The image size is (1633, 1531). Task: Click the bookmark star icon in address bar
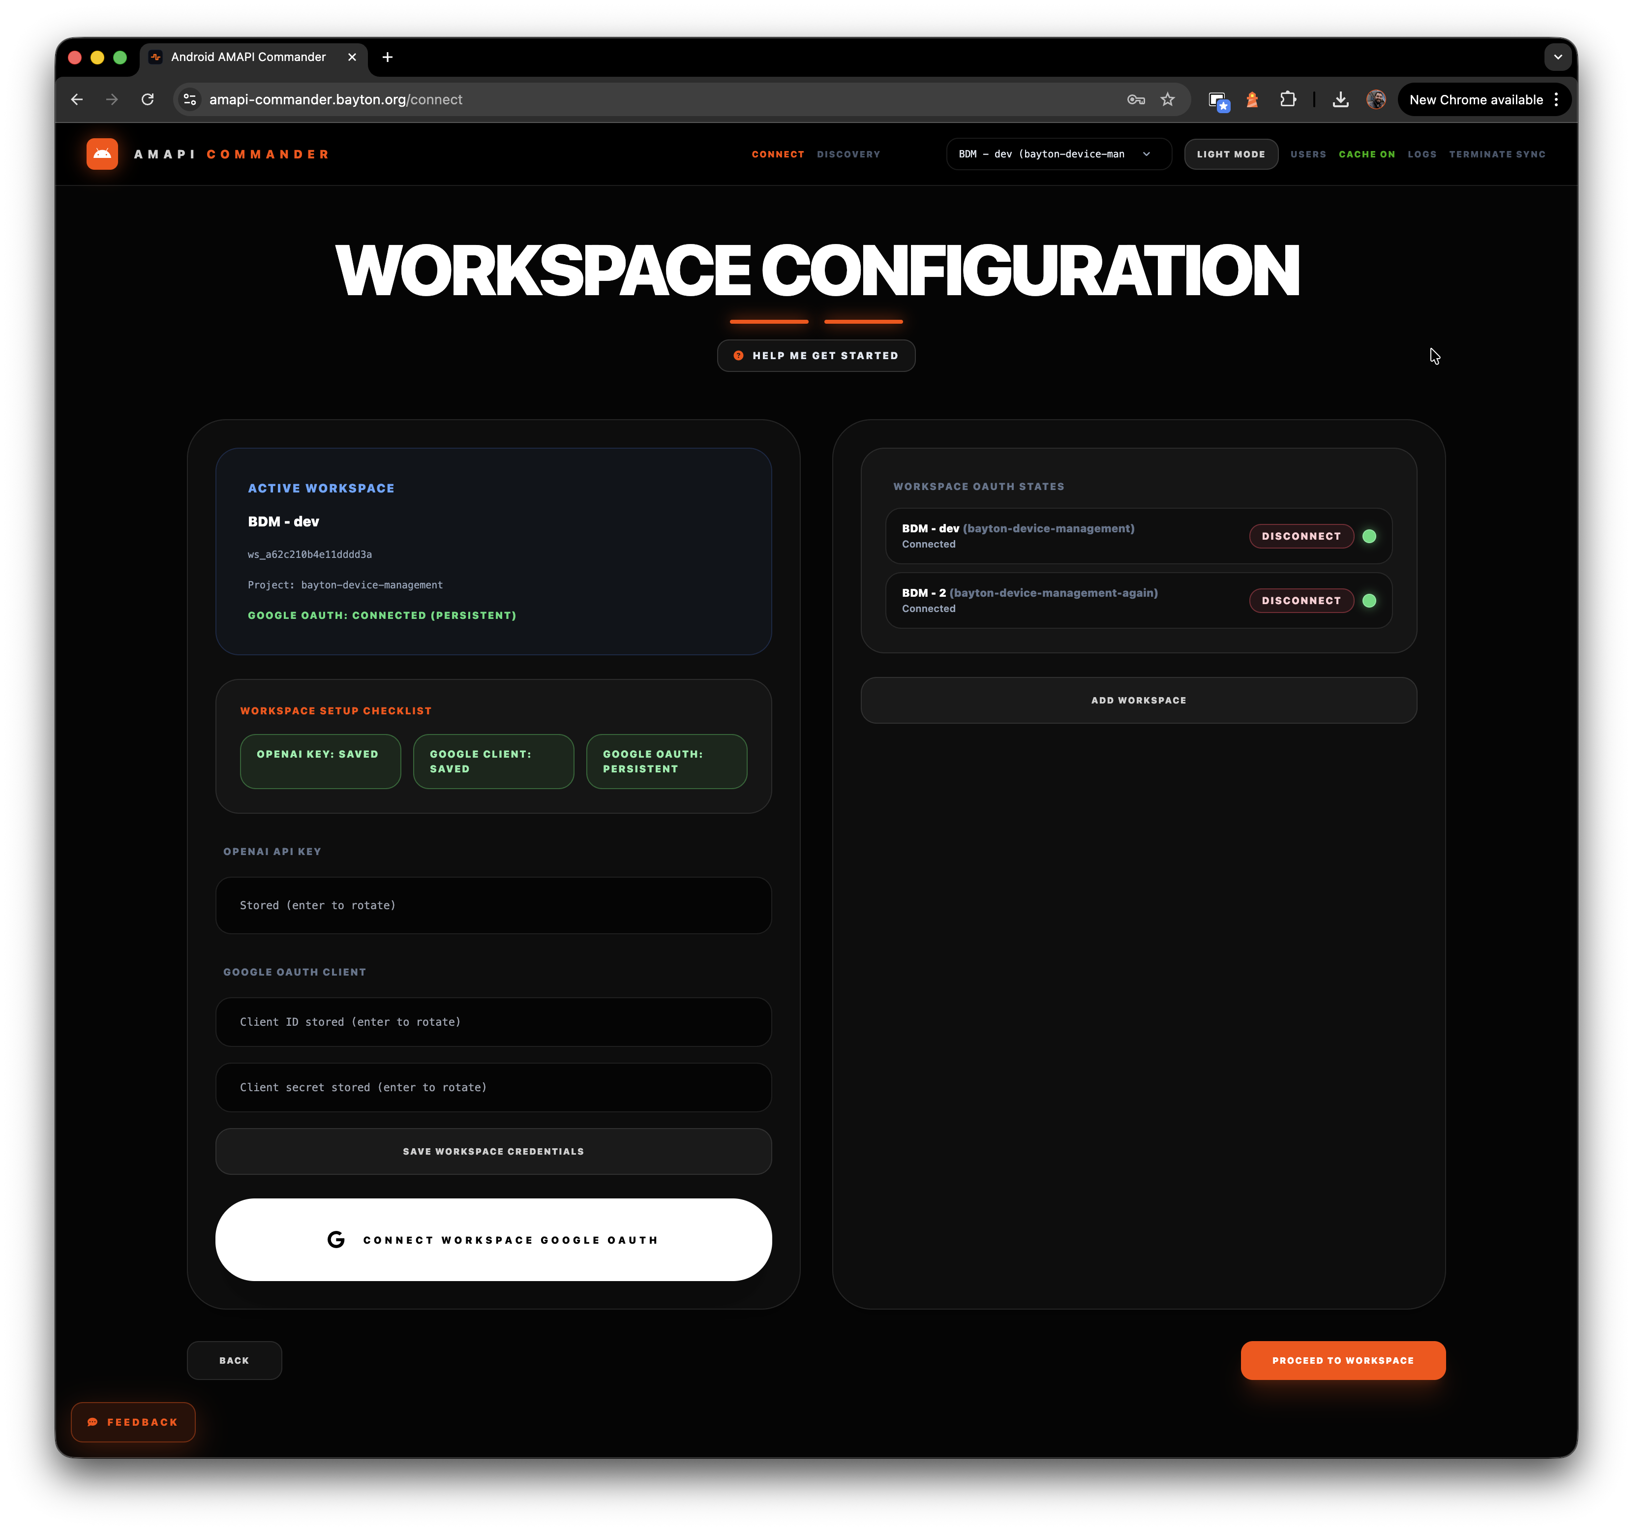[x=1167, y=99]
